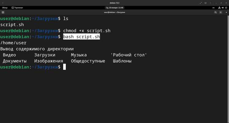Place focus on the terminal cursor block
This screenshot has height=123, width=229.
(64, 67)
